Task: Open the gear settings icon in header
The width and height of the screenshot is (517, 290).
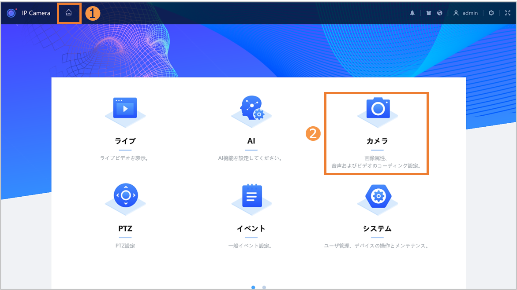Action: (491, 13)
